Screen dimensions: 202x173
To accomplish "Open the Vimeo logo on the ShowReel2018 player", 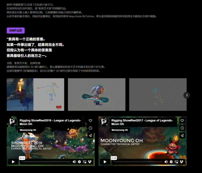I will [90, 162].
